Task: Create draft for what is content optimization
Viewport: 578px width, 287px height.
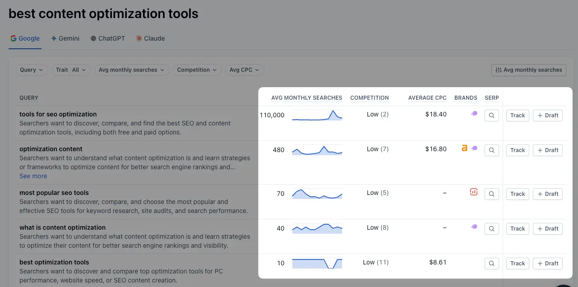Action: 548,229
